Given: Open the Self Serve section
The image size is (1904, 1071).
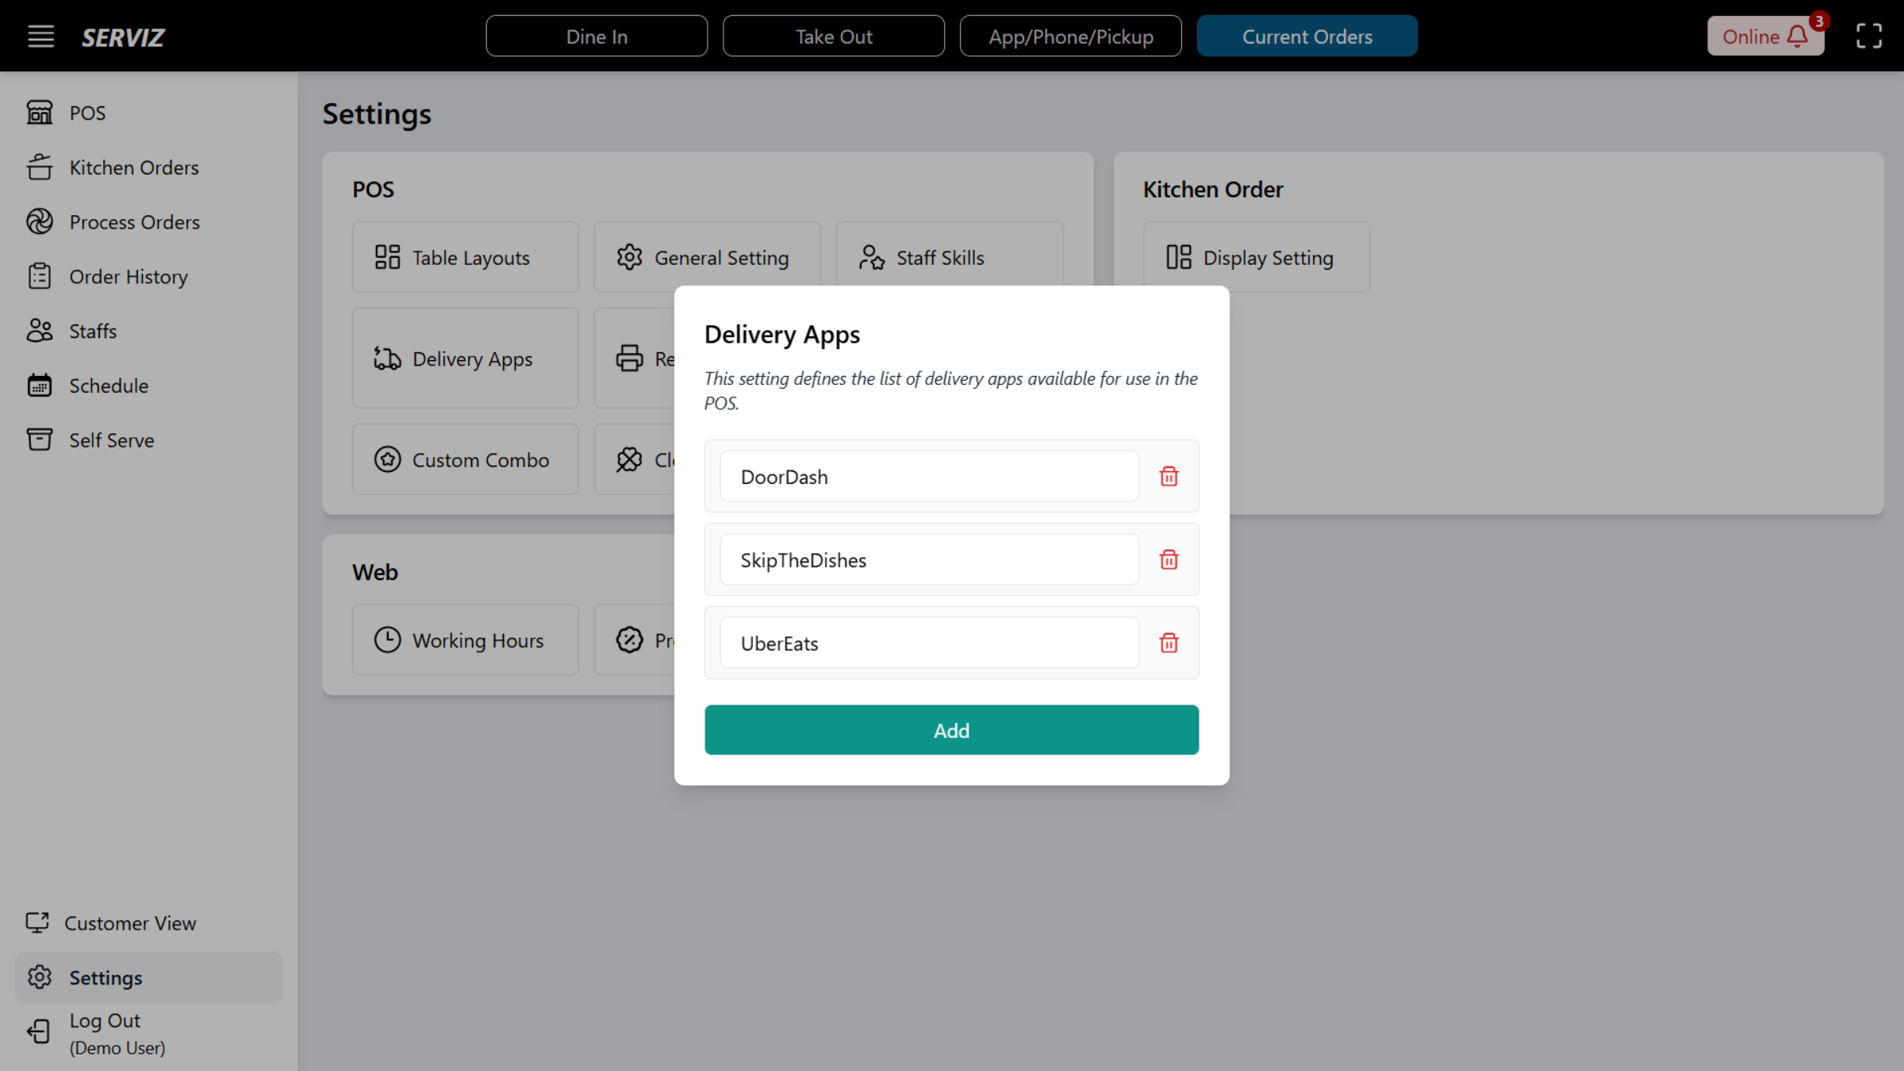Looking at the screenshot, I should click(x=110, y=440).
